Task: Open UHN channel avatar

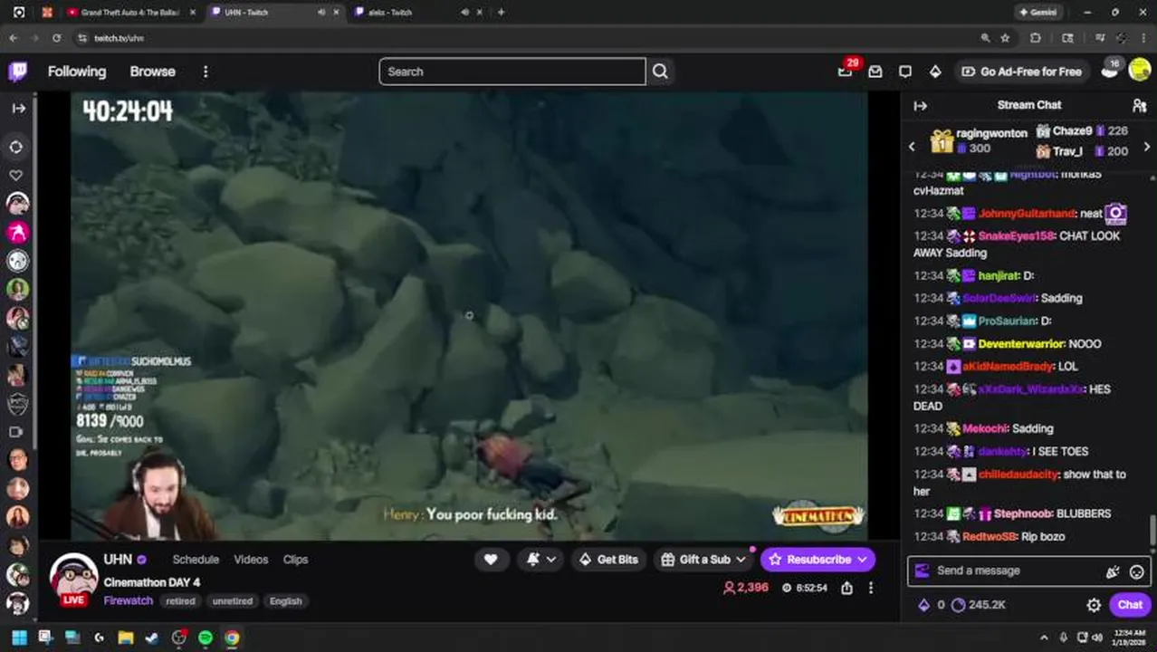Action: [73, 578]
